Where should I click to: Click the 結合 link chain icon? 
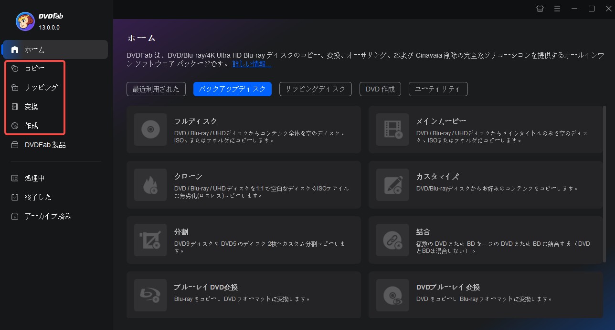392,240
